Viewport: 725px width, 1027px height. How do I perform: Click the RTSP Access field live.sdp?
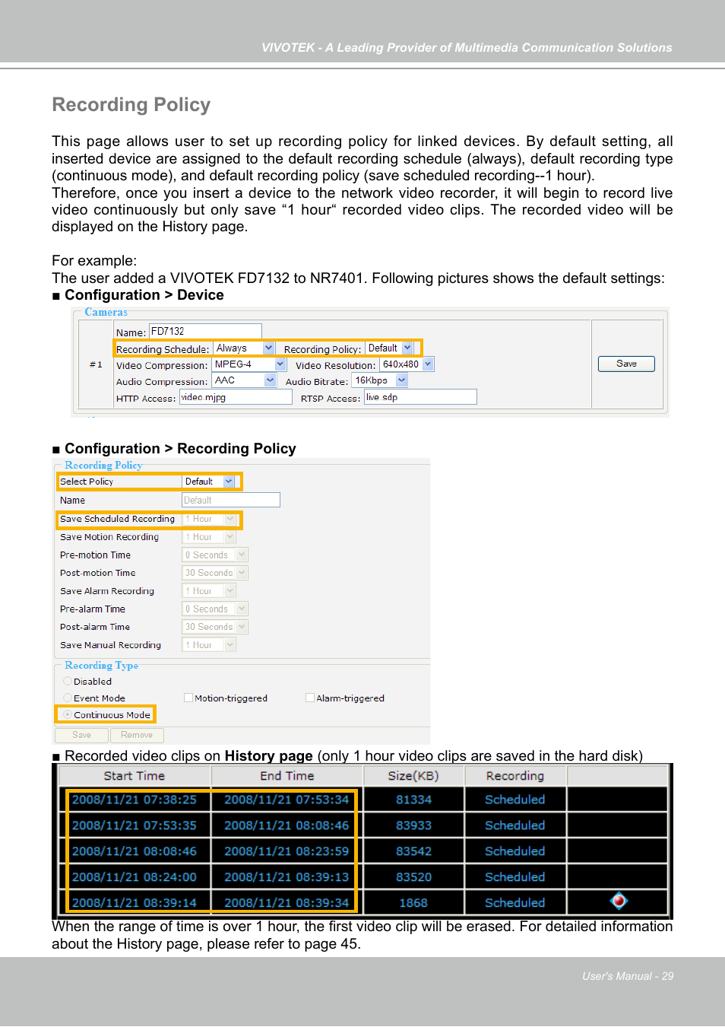tap(420, 397)
